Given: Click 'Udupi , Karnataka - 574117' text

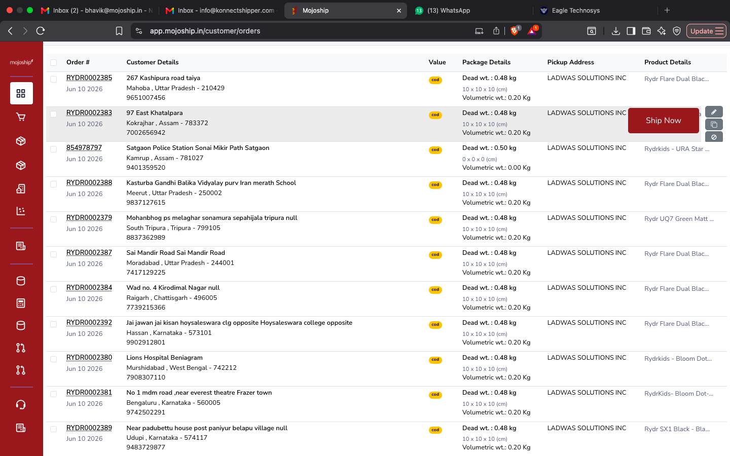Looking at the screenshot, I should coord(167,438).
